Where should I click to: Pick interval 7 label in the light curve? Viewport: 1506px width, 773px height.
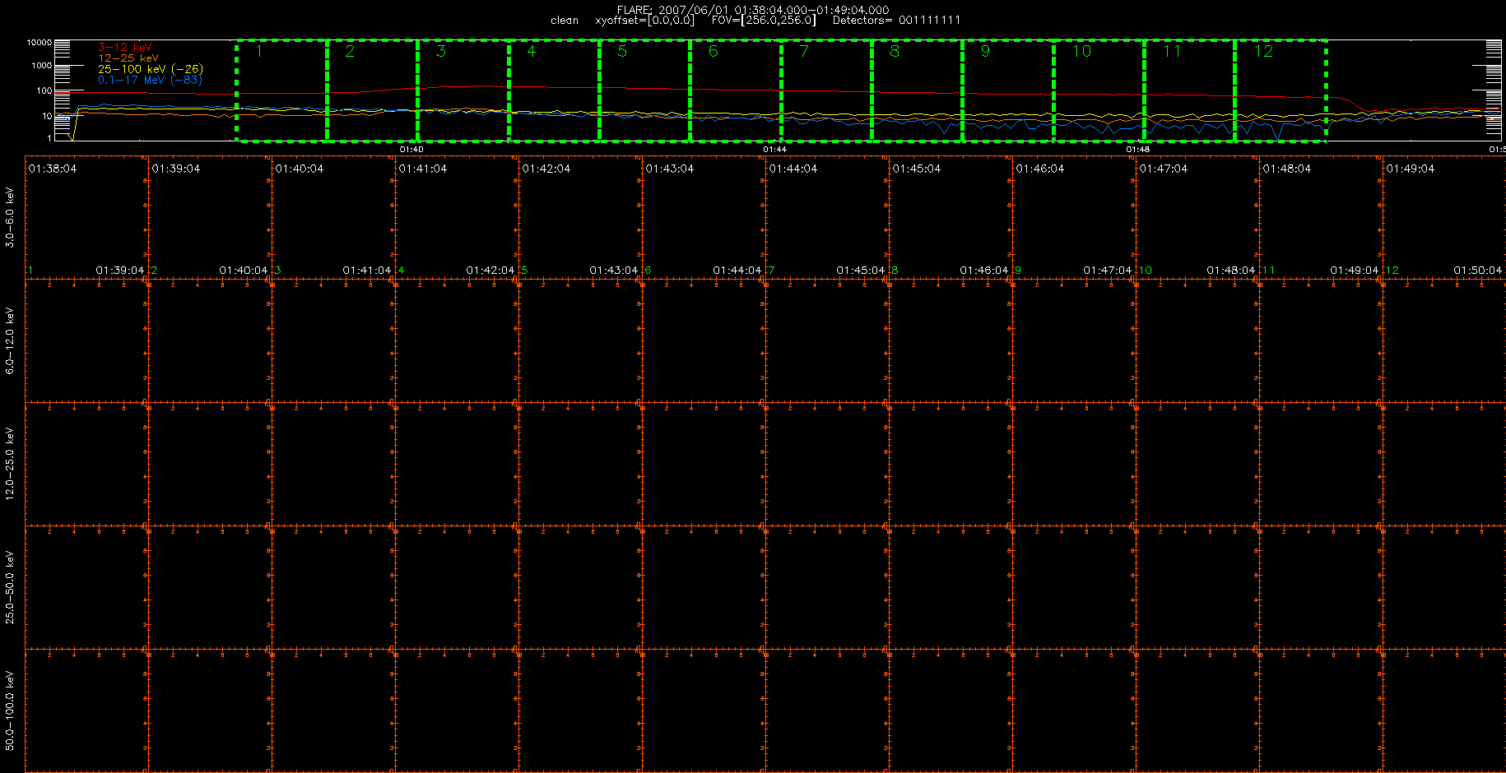click(x=804, y=51)
